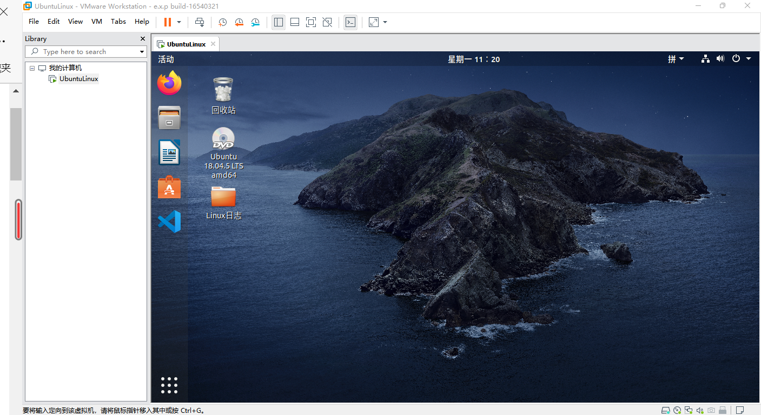Toggle the tab thumbnail bar

tap(295, 22)
